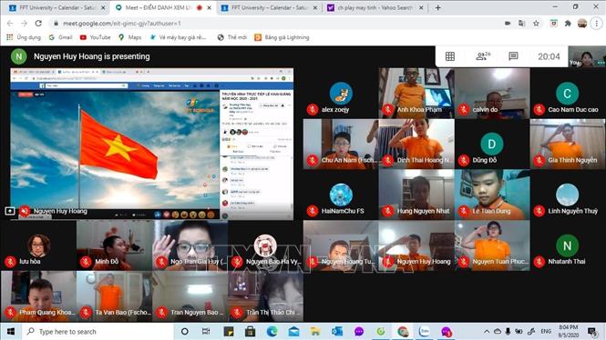The height and width of the screenshot is (340, 606).
Task: Open Cortana circle on taskbar
Action: 185,332
